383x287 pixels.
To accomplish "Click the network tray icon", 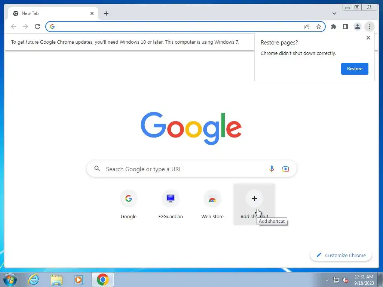I will click(x=336, y=280).
